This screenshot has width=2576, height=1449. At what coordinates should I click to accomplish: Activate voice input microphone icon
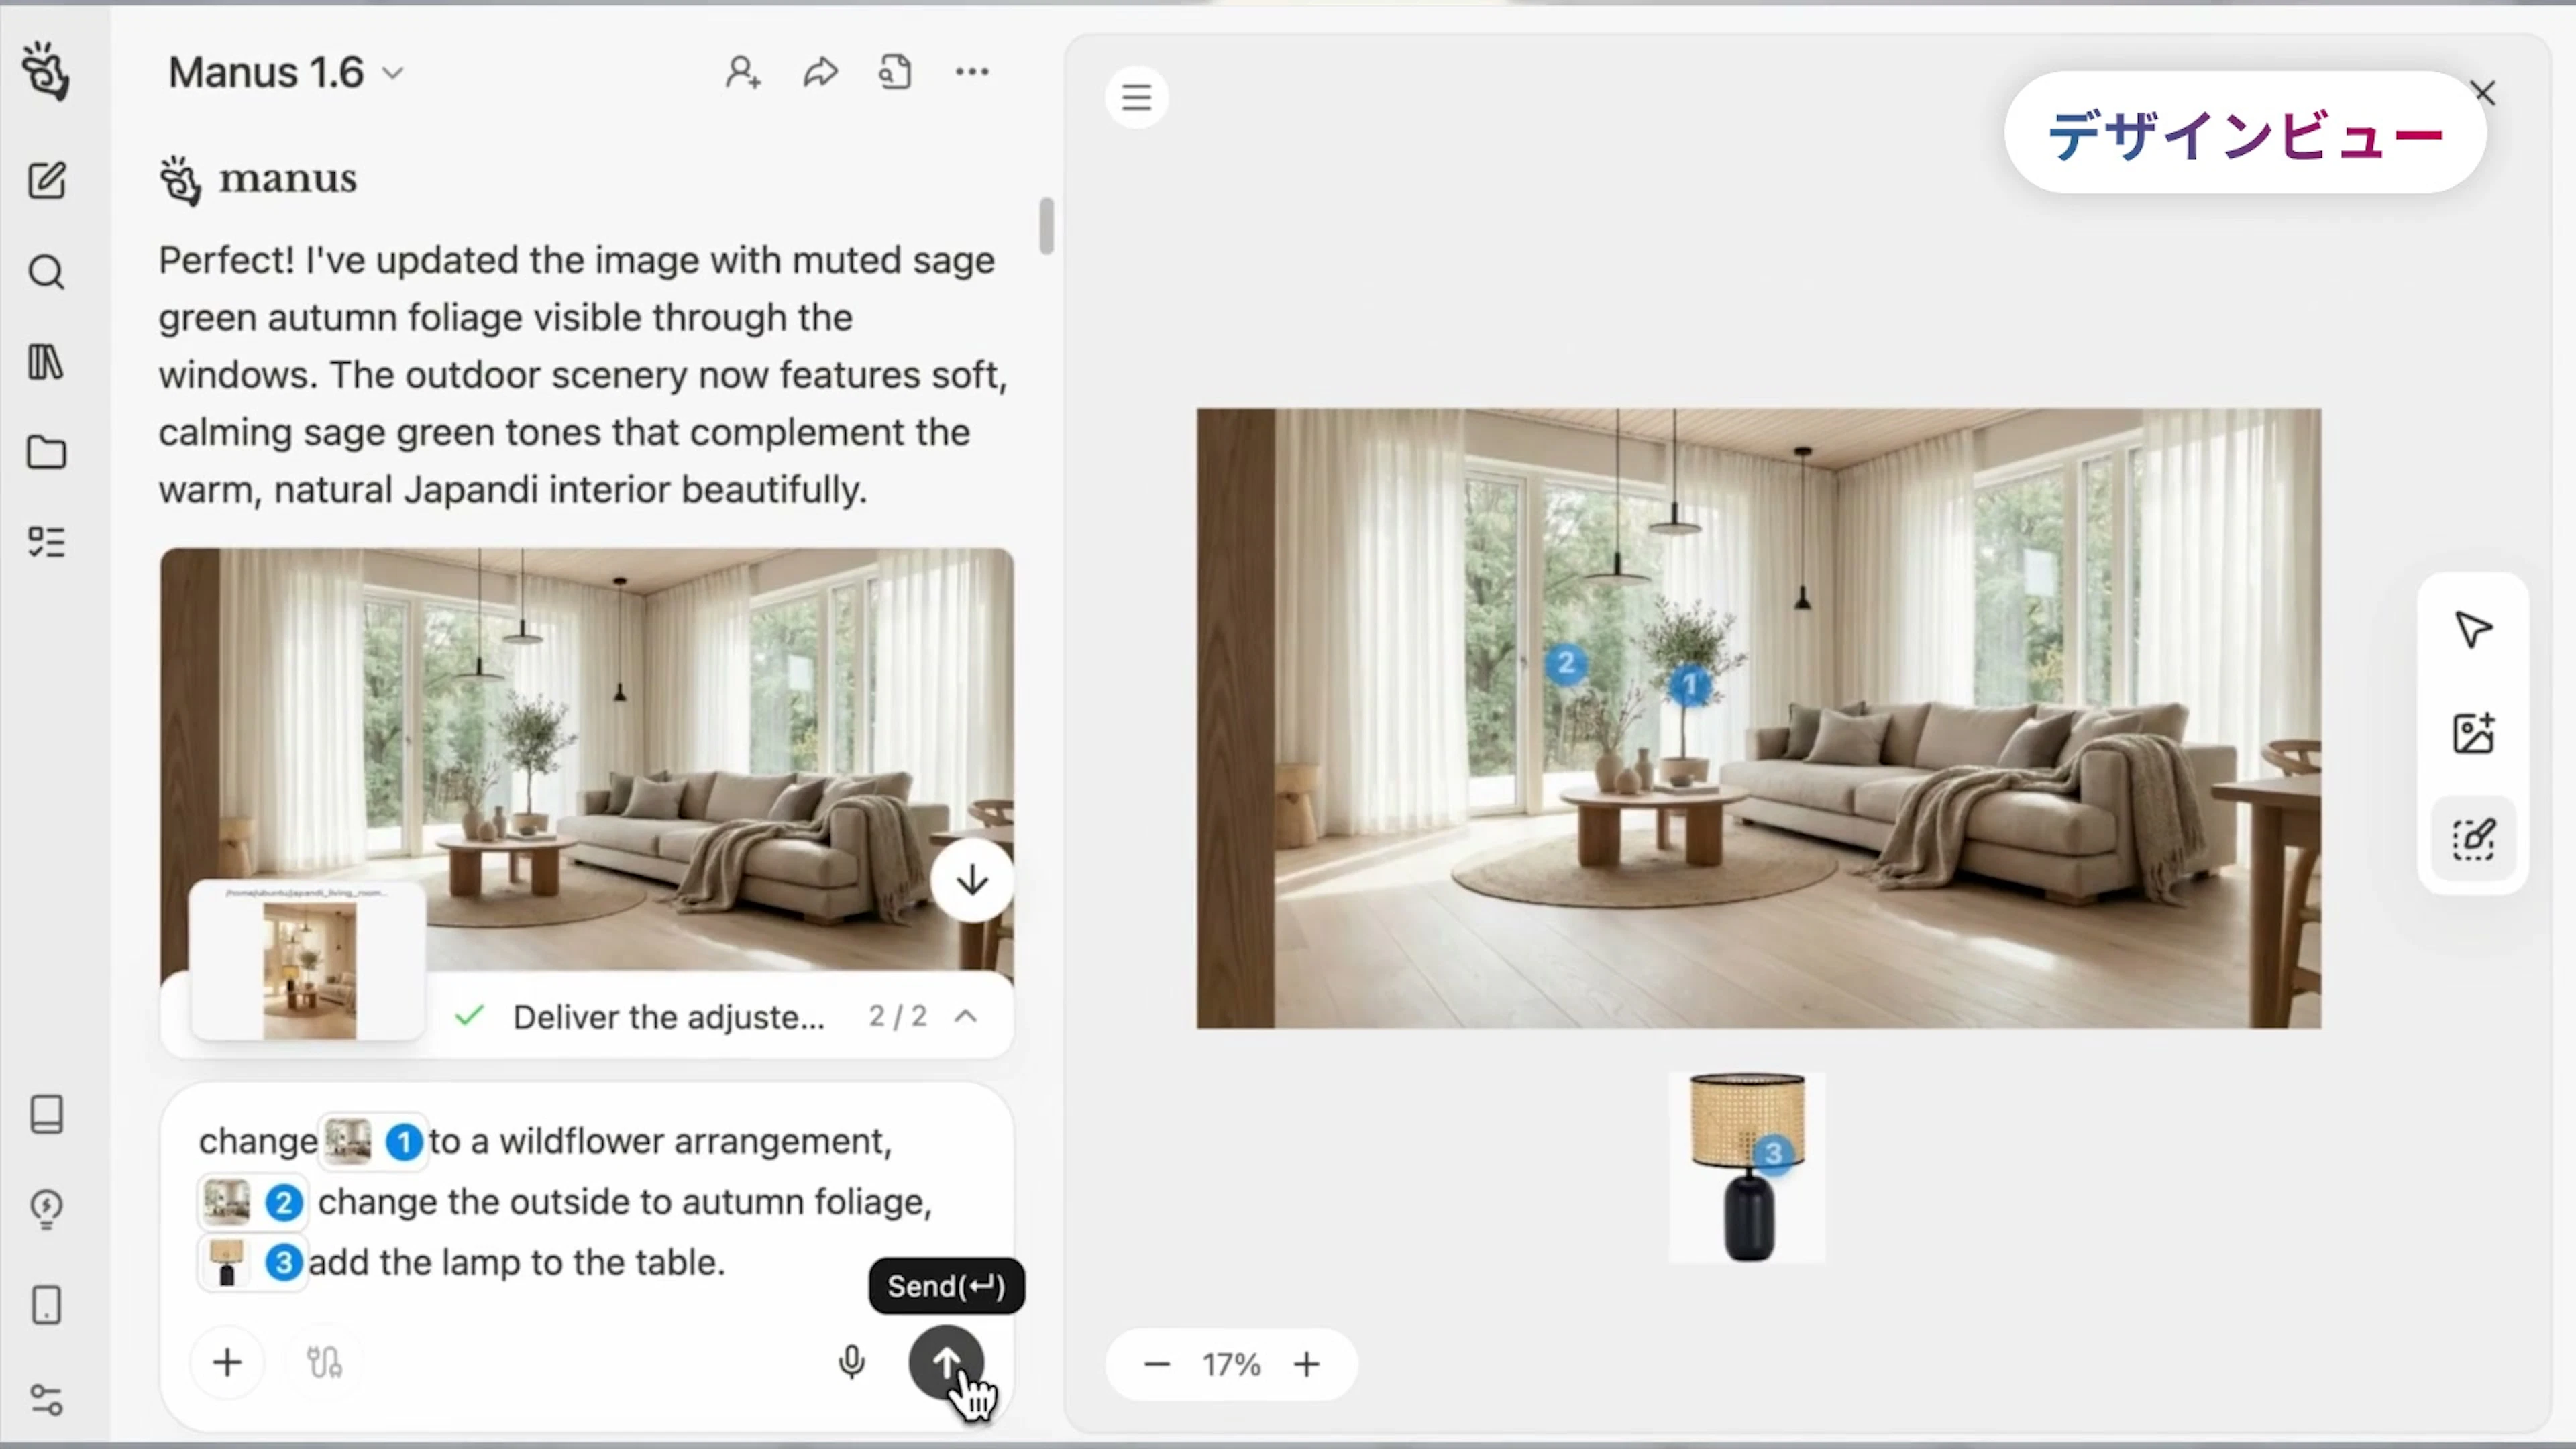(x=851, y=1362)
